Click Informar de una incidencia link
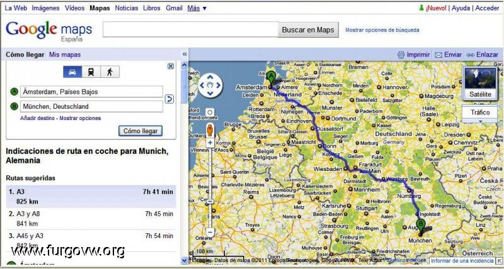Screen dimensions: 504x269 point(462,261)
